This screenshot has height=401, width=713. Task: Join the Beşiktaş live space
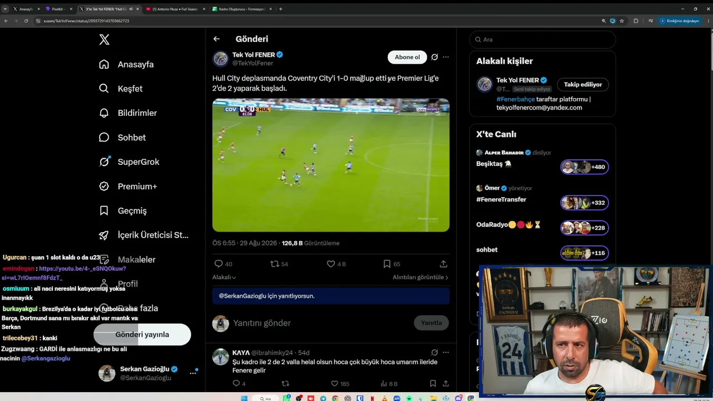[x=584, y=167]
